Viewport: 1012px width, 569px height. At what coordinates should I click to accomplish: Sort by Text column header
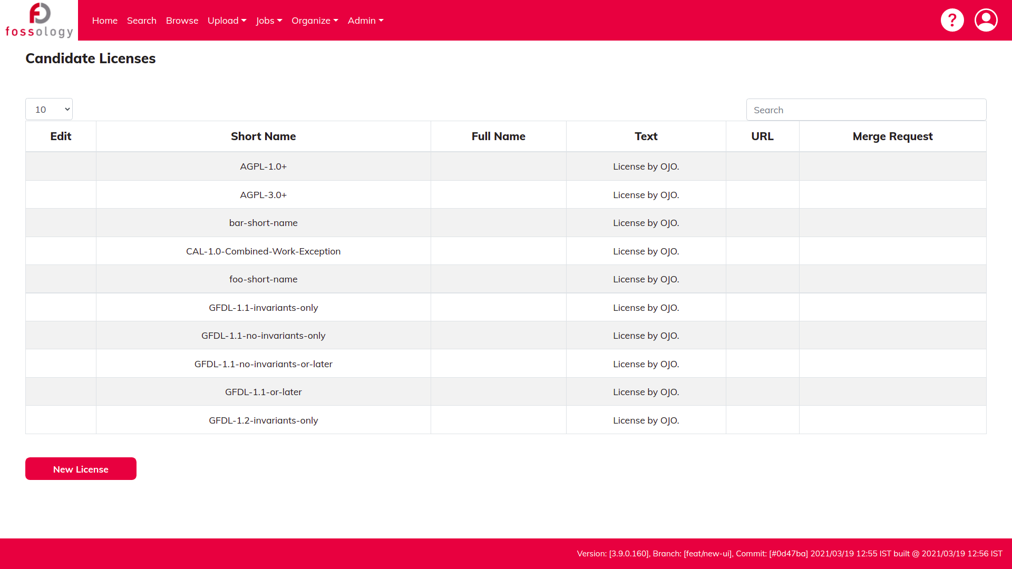[646, 136]
